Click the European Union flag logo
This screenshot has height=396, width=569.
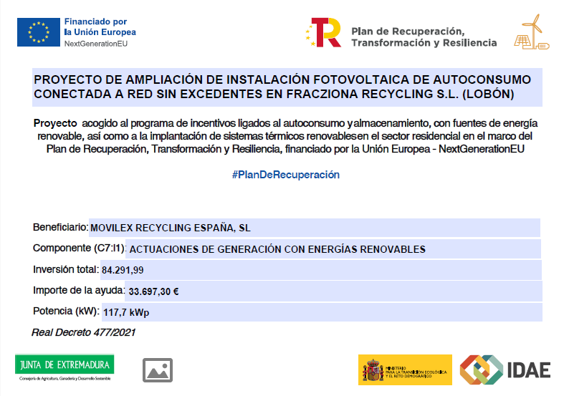39,33
